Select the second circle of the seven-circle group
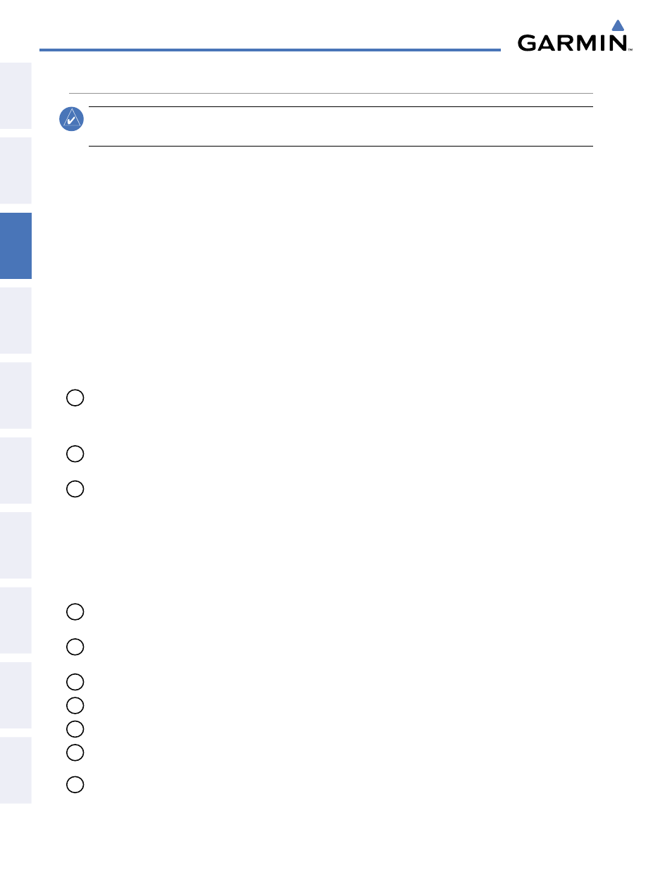The height and width of the screenshot is (870, 672). [75, 647]
